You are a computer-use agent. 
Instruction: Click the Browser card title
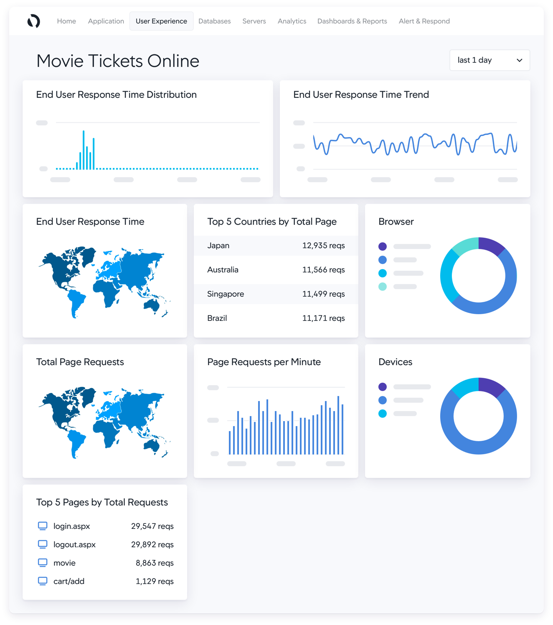coord(396,222)
